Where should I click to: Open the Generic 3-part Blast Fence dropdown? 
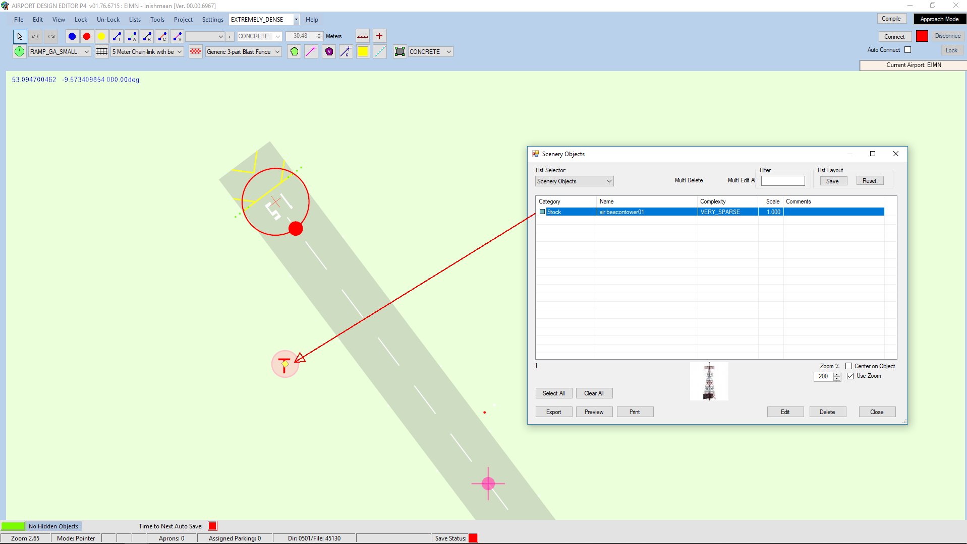point(277,51)
